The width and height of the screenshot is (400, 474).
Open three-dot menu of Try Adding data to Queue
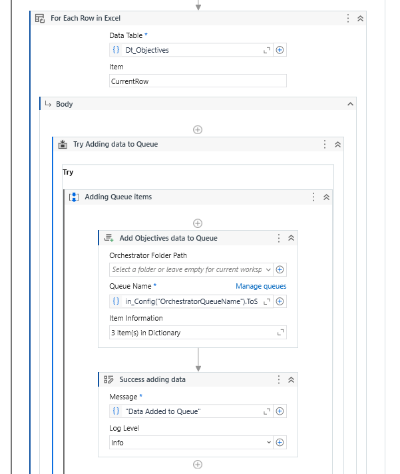click(x=325, y=144)
